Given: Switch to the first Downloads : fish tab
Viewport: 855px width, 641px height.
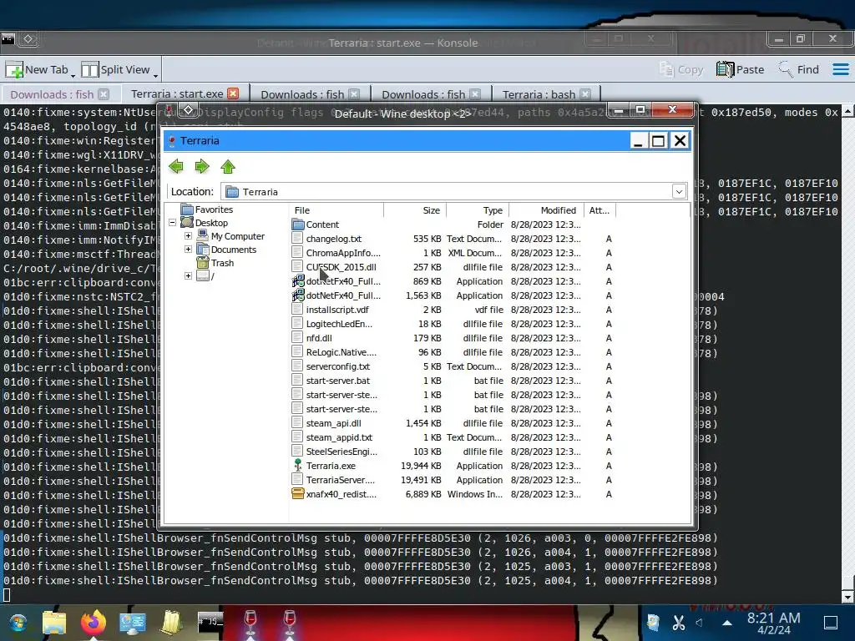Looking at the screenshot, I should [52, 94].
